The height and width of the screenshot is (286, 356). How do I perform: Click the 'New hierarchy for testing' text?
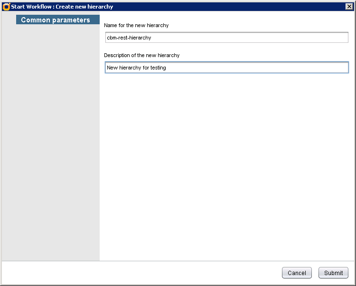(x=136, y=68)
